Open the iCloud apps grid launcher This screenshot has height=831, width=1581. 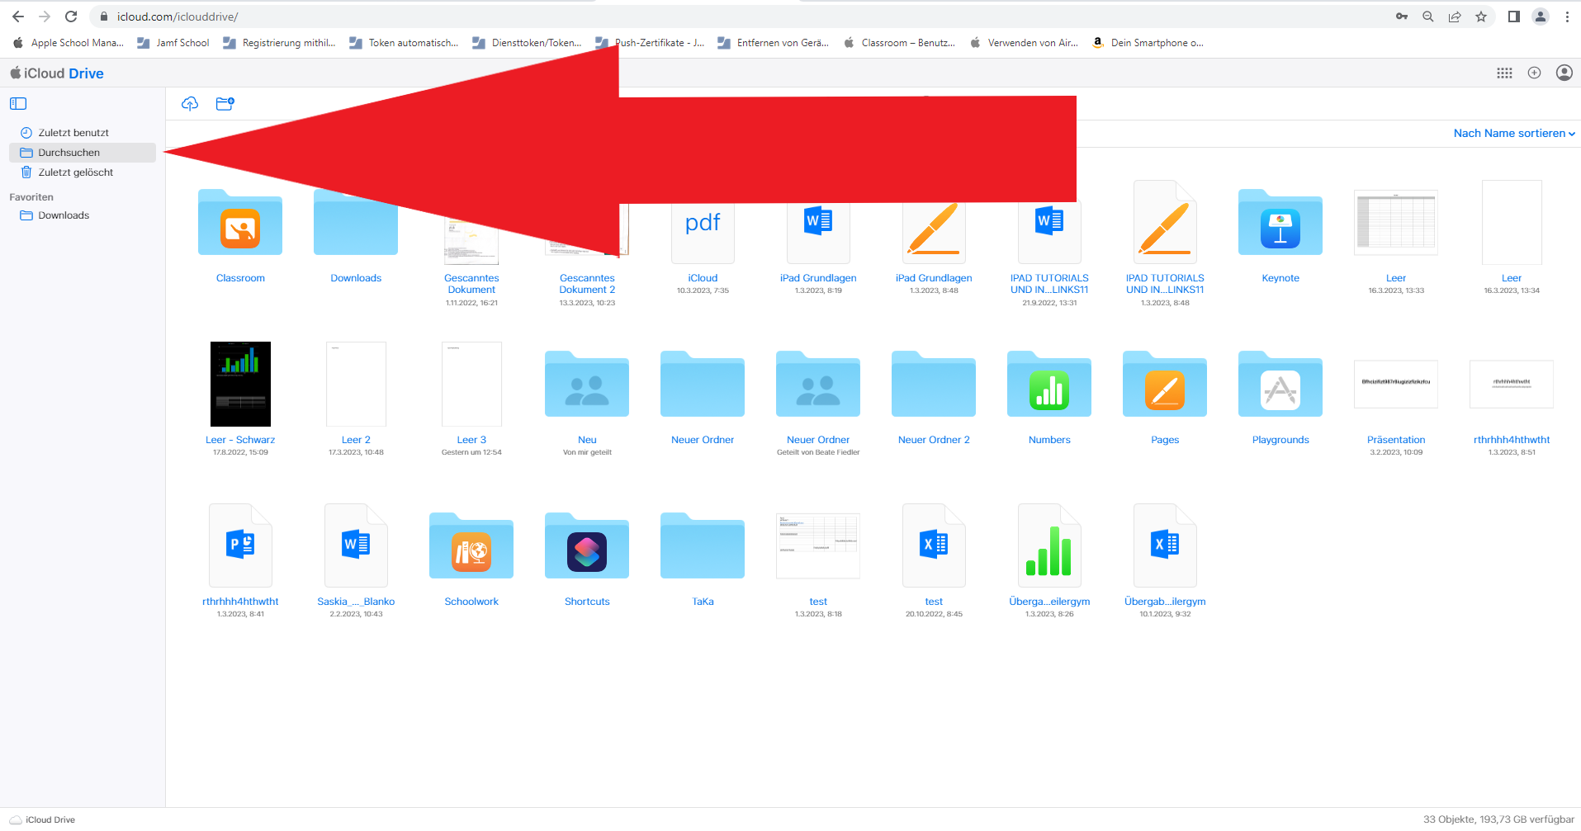tap(1504, 73)
